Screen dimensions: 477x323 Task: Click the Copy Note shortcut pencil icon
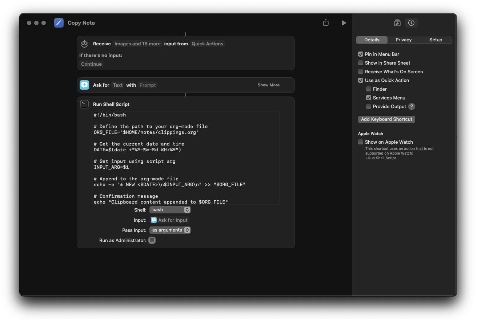tap(59, 23)
